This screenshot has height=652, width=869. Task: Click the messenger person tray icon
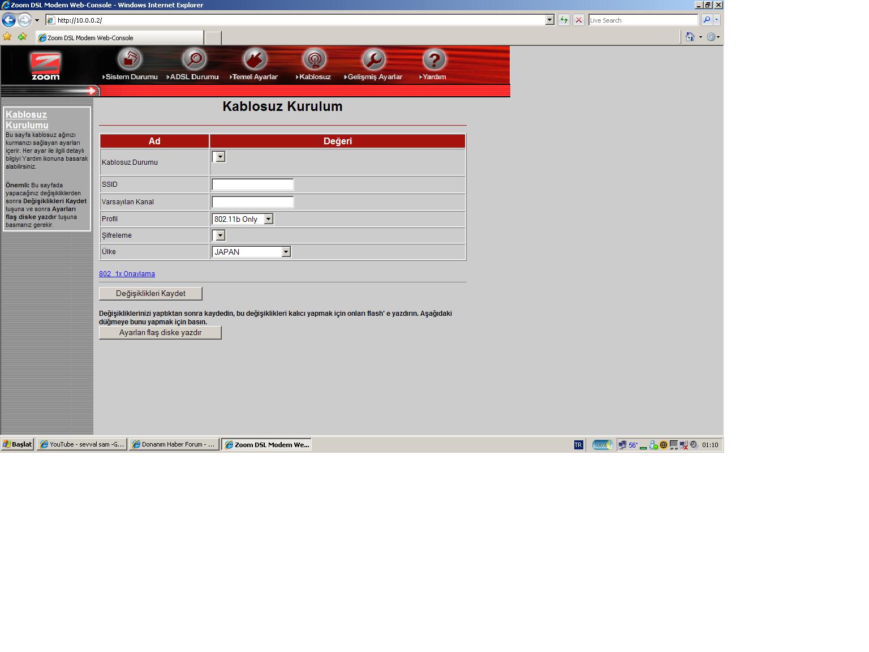(x=653, y=445)
